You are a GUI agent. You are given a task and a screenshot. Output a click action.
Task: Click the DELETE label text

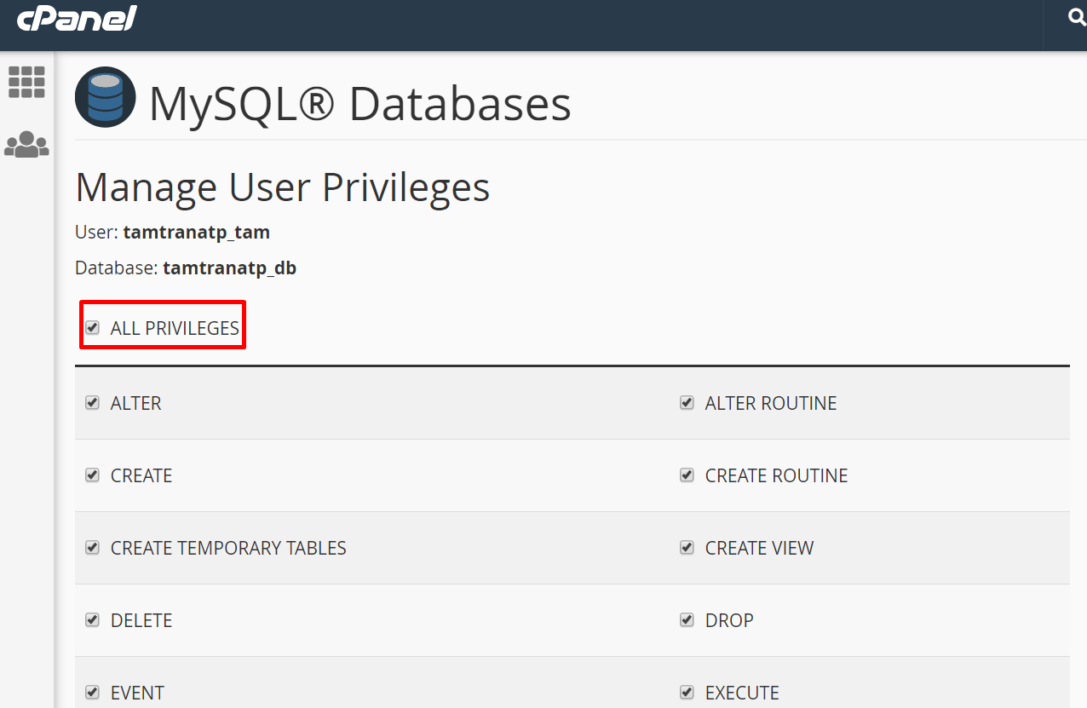(x=141, y=620)
